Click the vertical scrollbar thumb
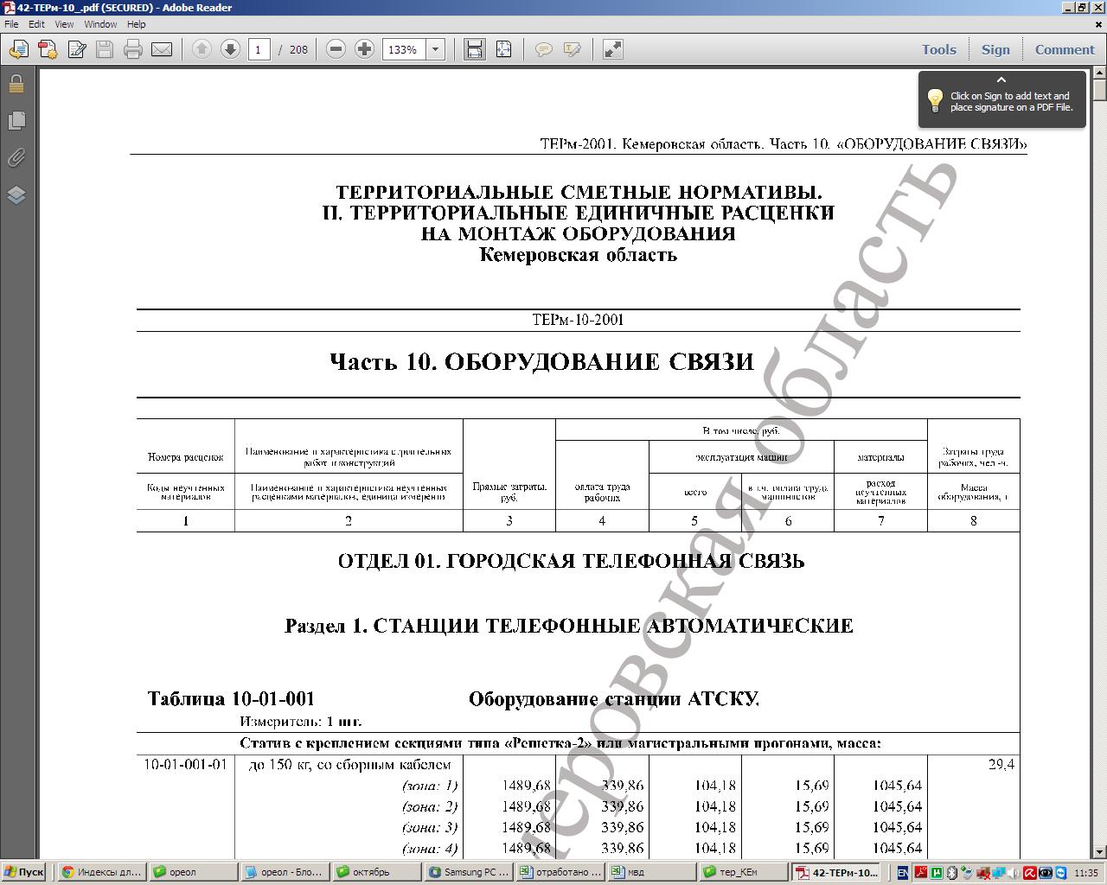 click(1100, 91)
